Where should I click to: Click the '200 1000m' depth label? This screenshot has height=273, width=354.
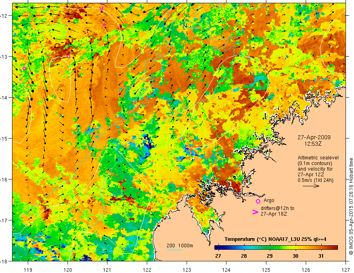pos(180,246)
